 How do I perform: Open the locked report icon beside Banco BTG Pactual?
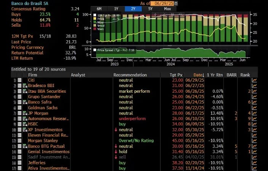point(25,146)
